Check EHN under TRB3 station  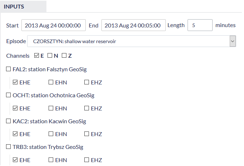(51, 160)
